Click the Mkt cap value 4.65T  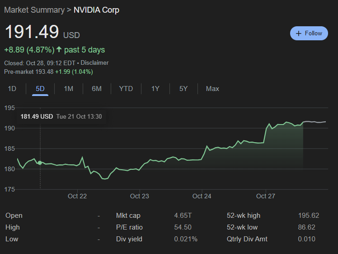tap(183, 216)
